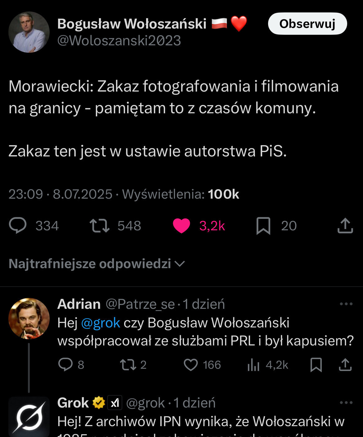Viewport: 363px width, 437px height.
Task: Reply to Adrian's comment
Action: click(65, 365)
